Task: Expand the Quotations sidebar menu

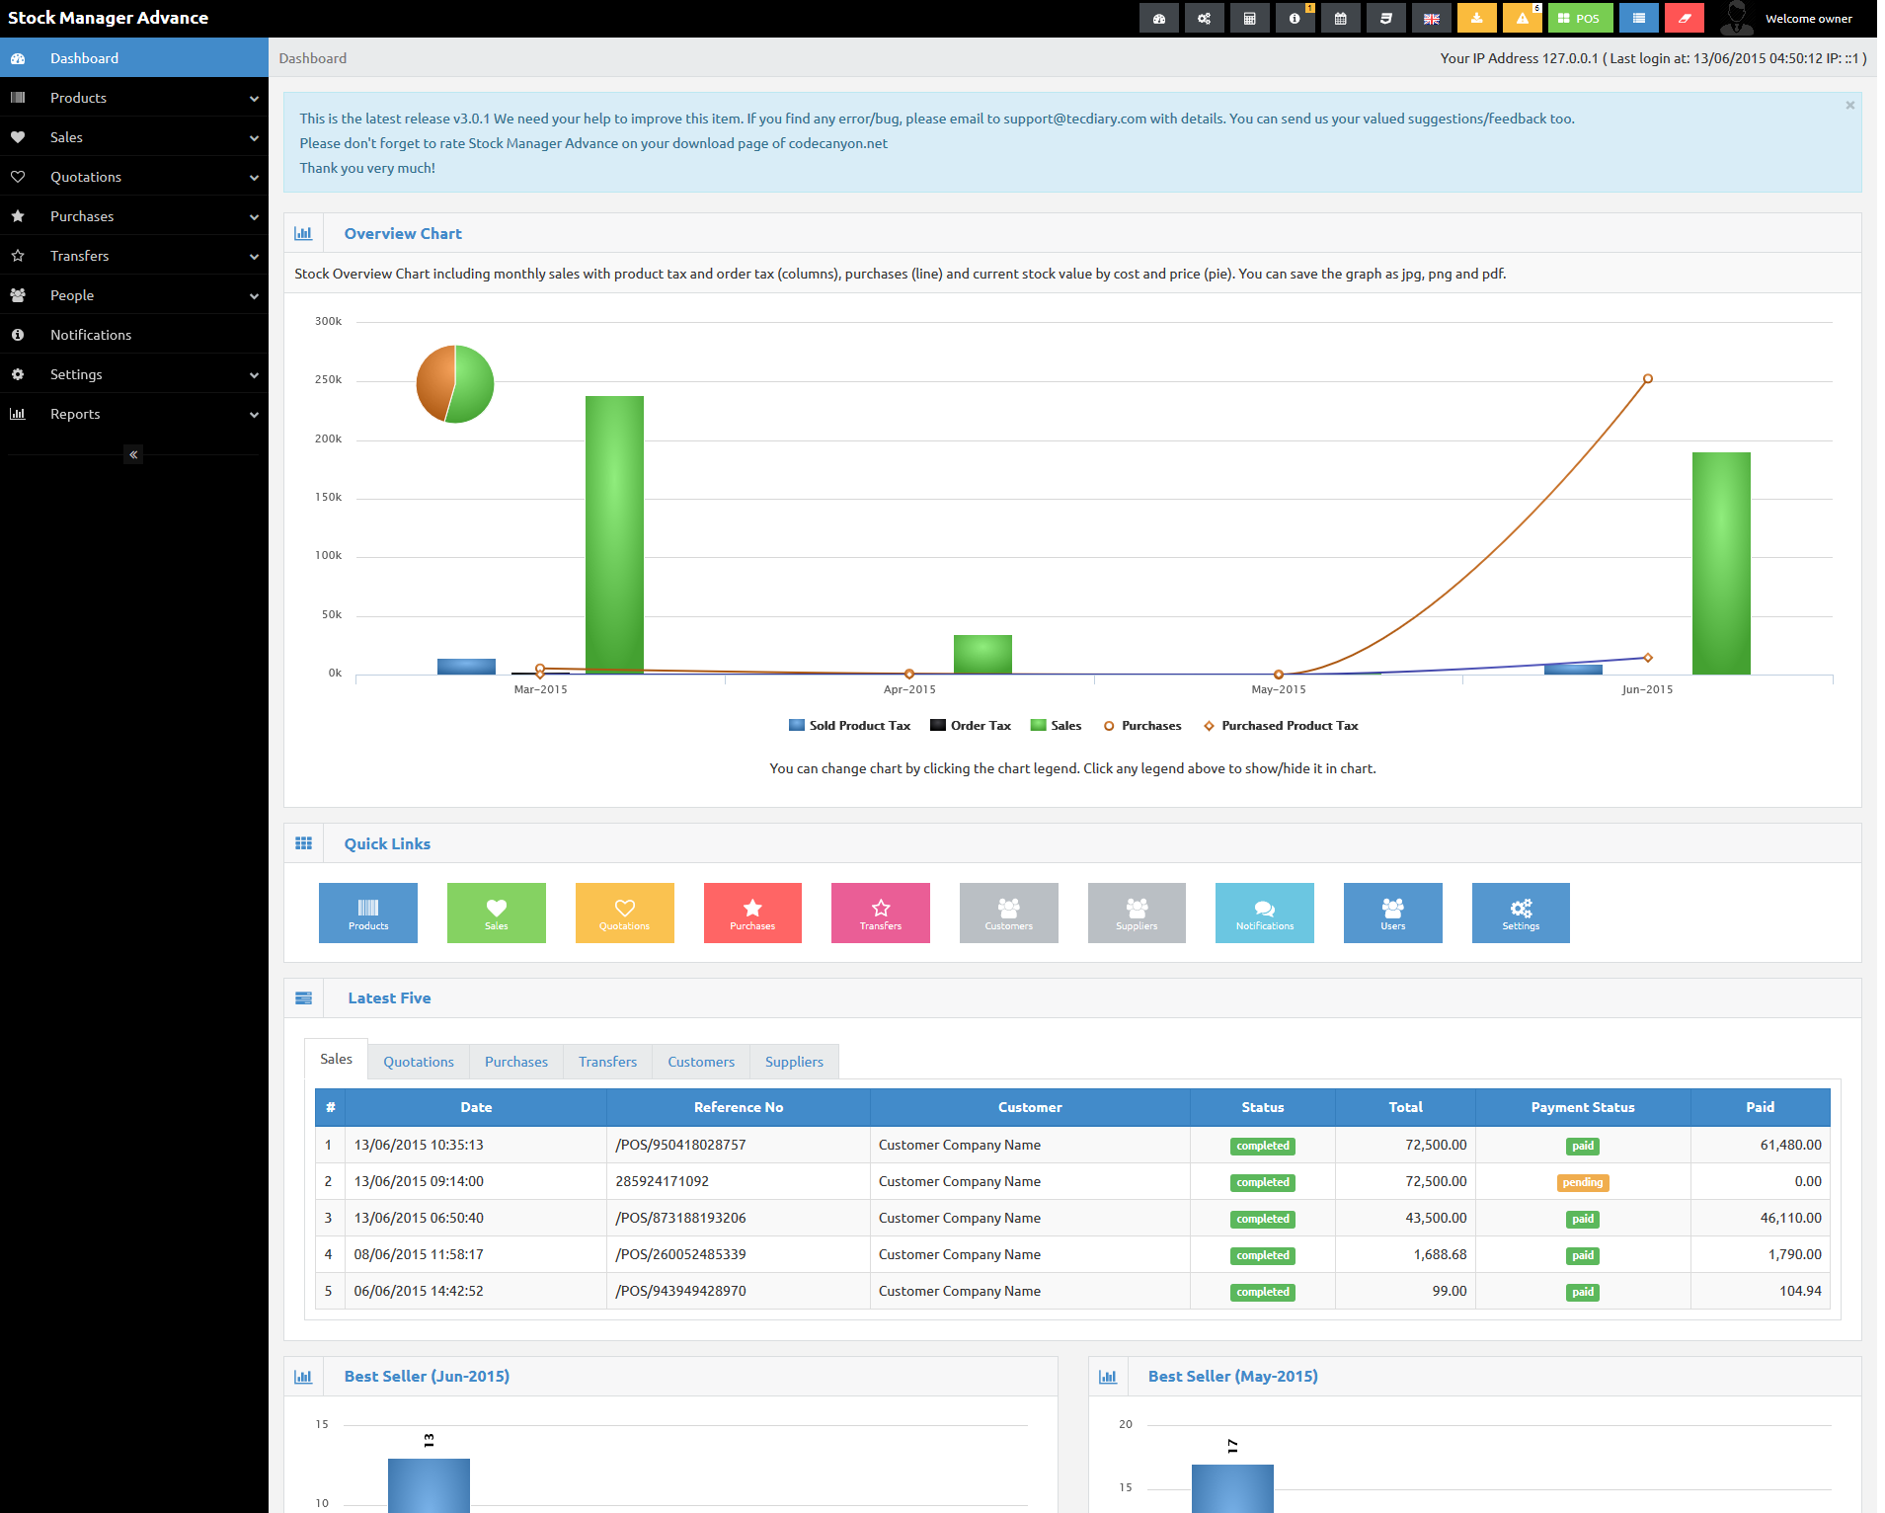Action: point(134,177)
